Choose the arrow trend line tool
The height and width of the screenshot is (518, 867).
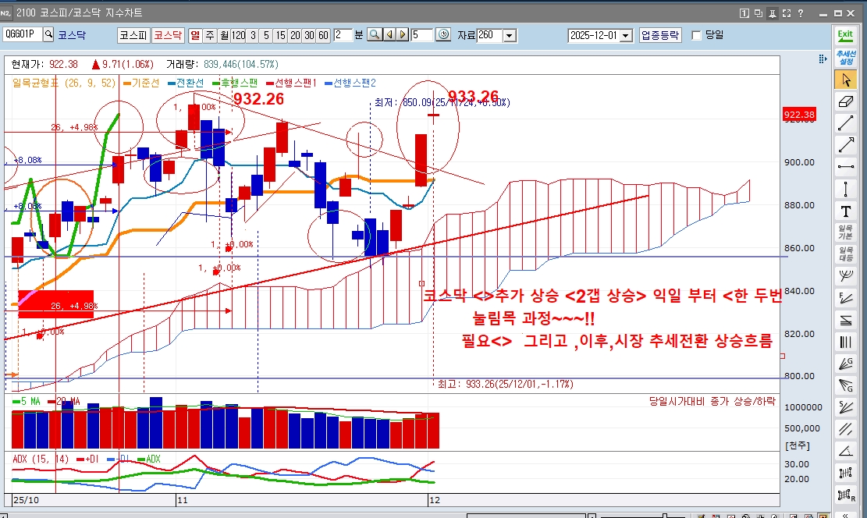(x=845, y=145)
